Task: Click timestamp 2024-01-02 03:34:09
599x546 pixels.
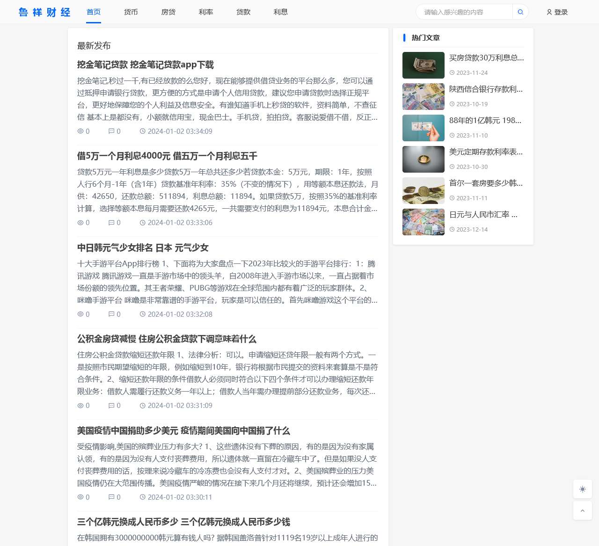Action: coord(180,131)
